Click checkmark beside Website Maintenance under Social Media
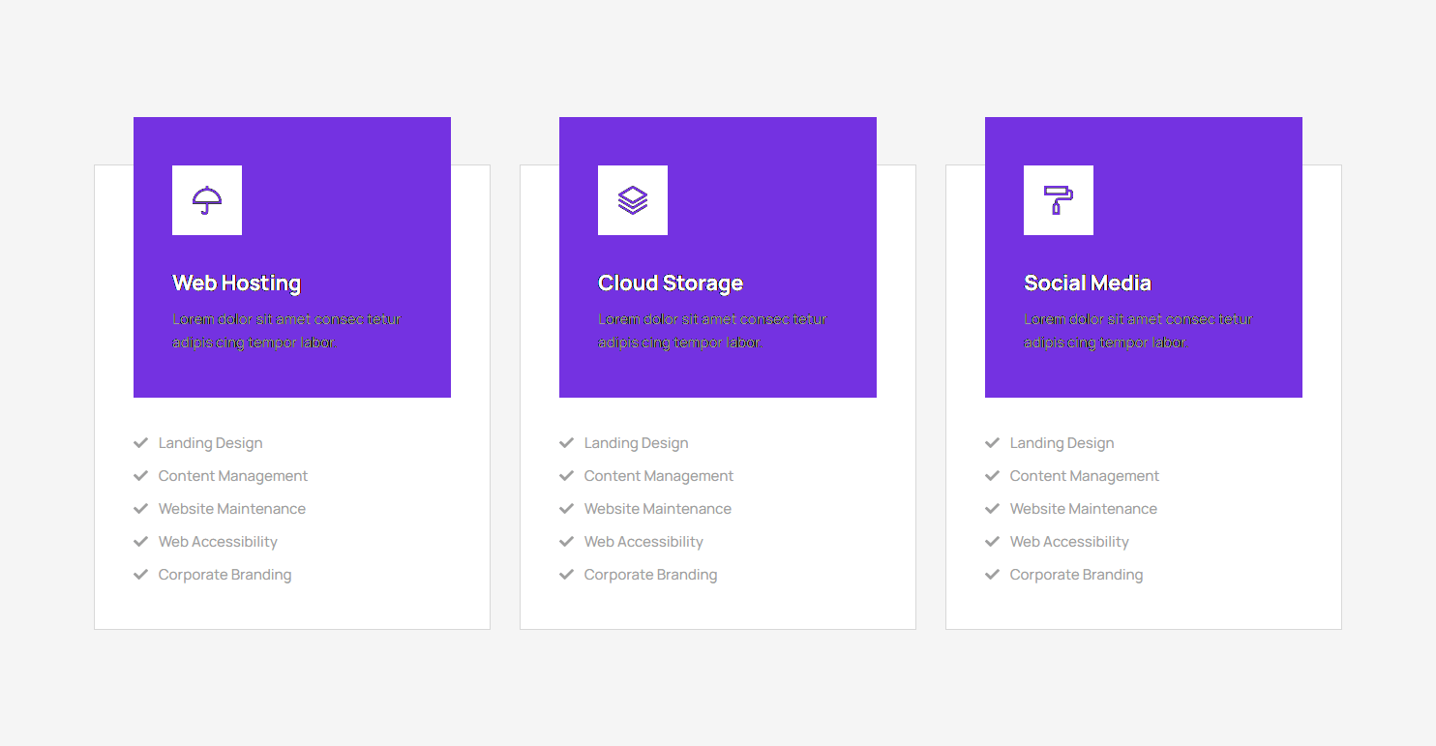Viewport: 1436px width, 746px height. click(x=992, y=509)
